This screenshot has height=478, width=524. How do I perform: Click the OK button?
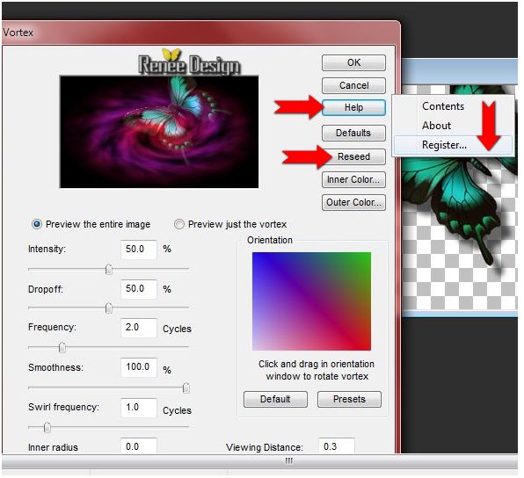(353, 62)
